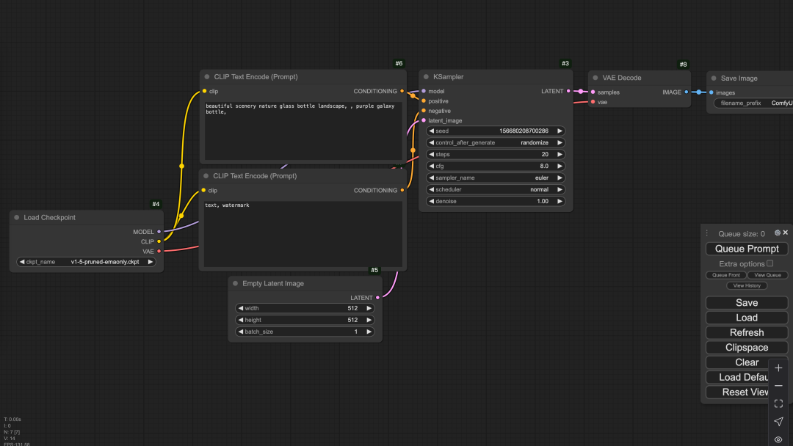
Task: Open the queue panel settings gear
Action: pyautogui.click(x=778, y=233)
